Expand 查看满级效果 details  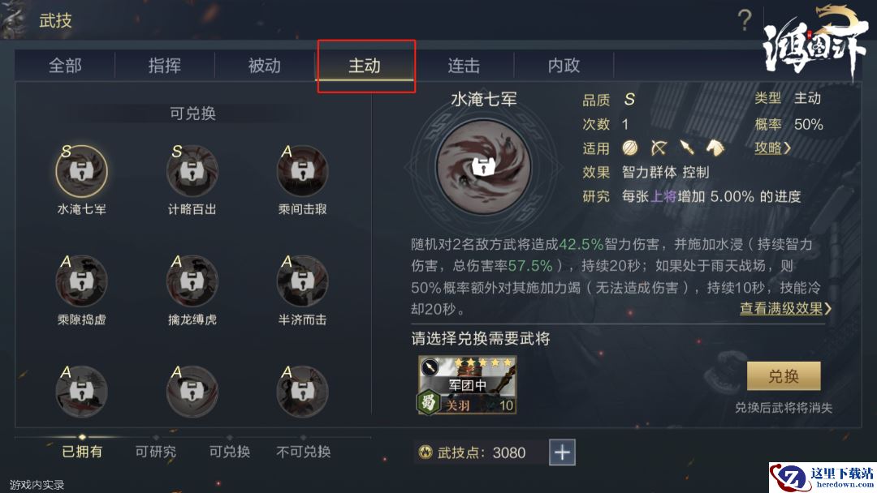tap(785, 308)
